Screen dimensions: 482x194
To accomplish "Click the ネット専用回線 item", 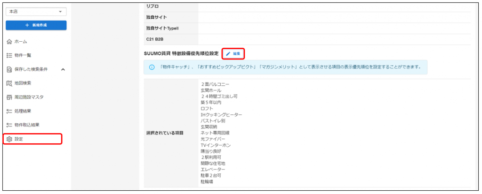I will 215,133.
